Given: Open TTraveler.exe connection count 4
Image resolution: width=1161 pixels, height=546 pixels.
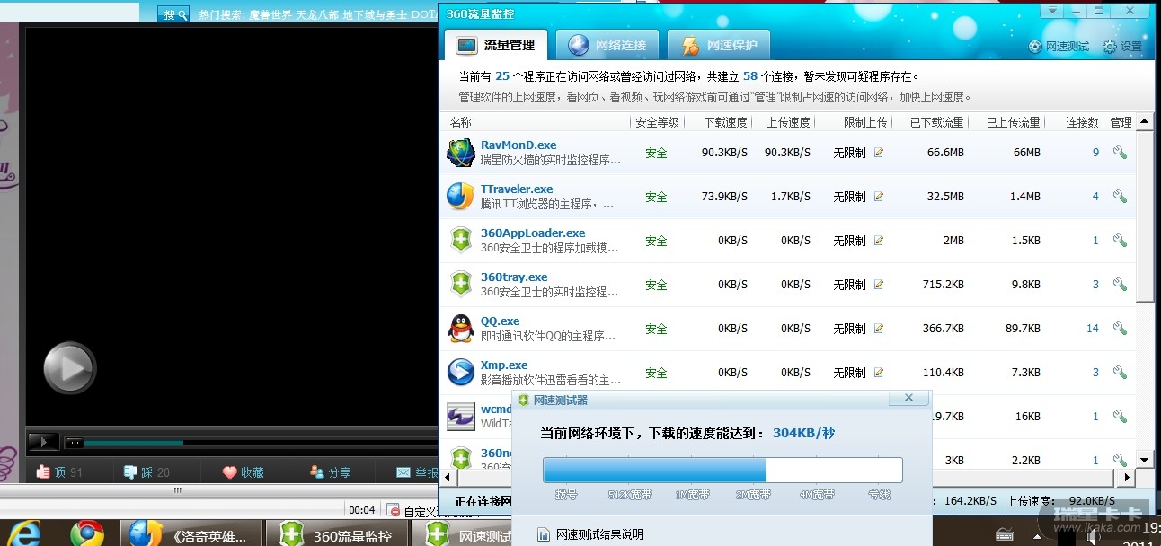Looking at the screenshot, I should [x=1095, y=197].
